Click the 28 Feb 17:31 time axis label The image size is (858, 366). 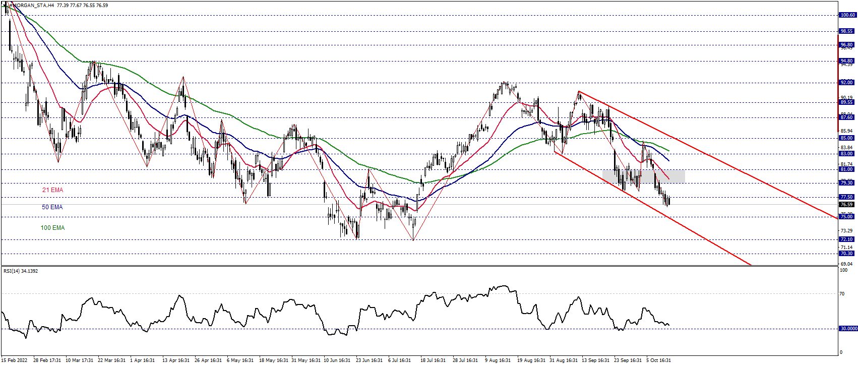(47, 360)
